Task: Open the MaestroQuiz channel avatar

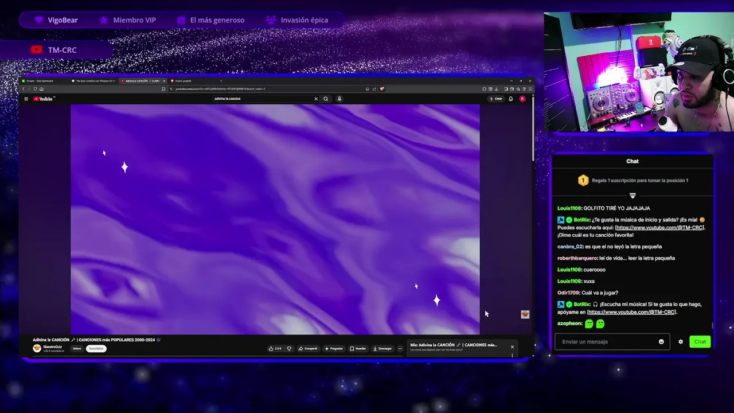Action: point(37,348)
